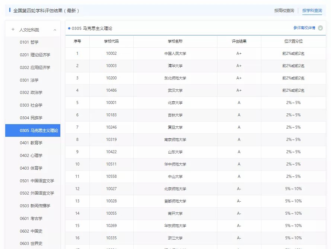Click the 学校代码 column header
Image resolution: width=331 pixels, height=249 pixels.
coord(111,41)
